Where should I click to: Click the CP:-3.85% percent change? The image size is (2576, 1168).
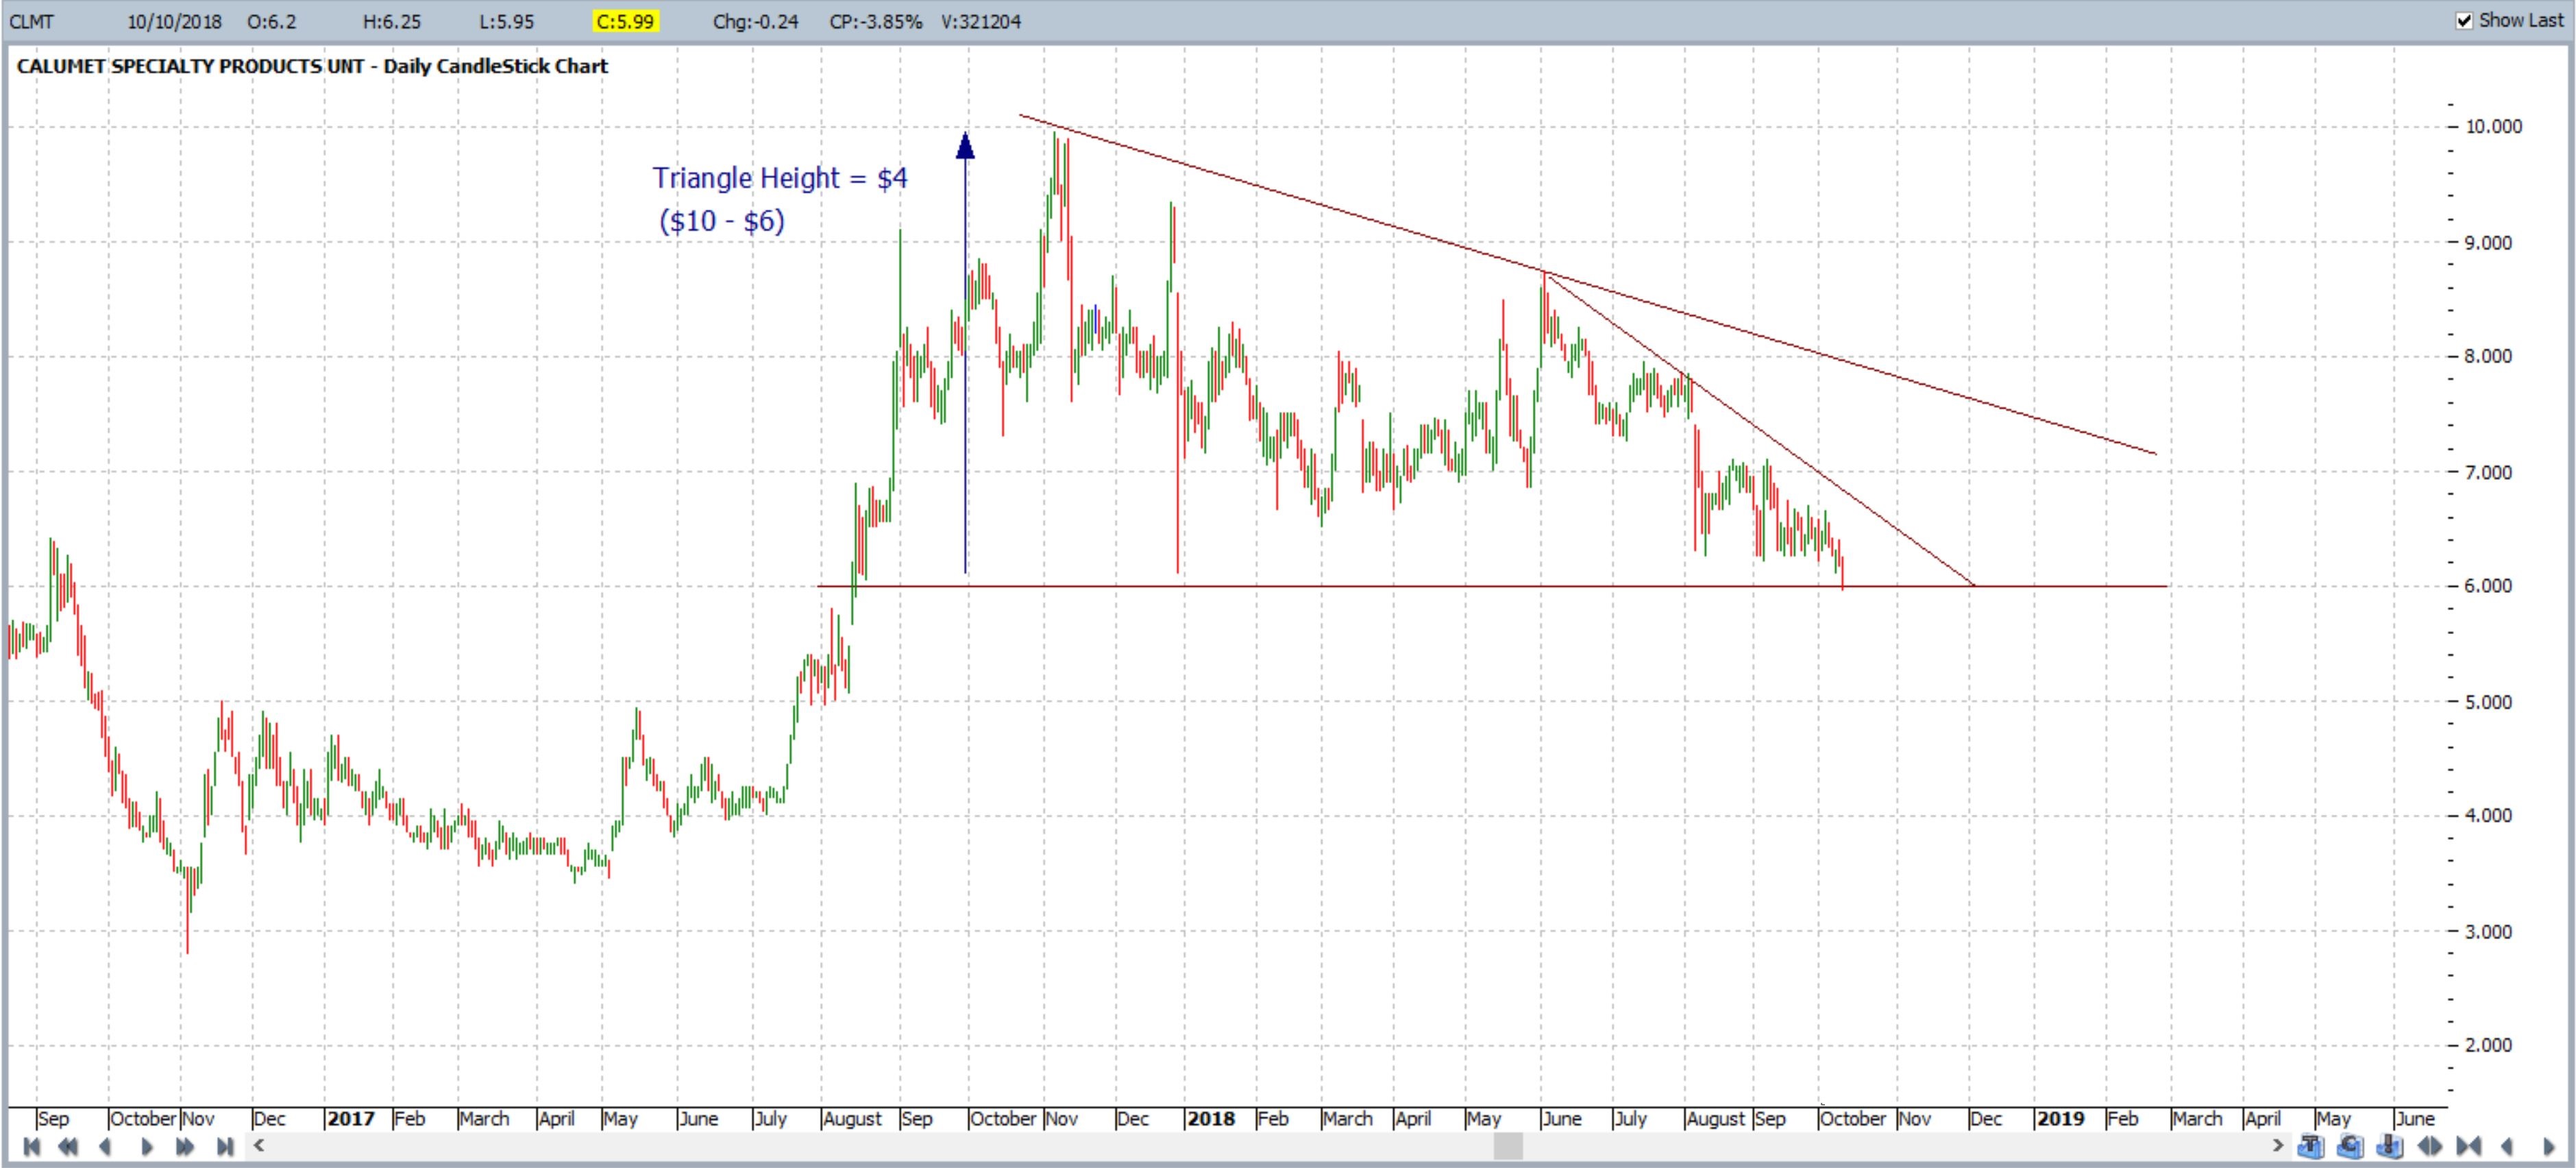(x=875, y=21)
